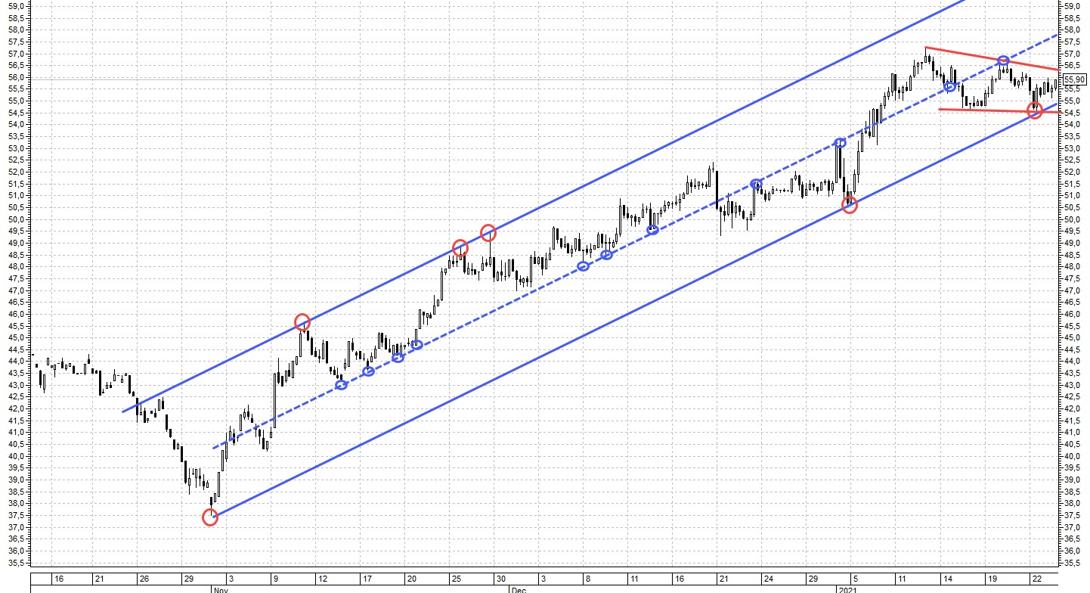
Task: Click 36,0 on the left price scale
Action: pos(15,551)
